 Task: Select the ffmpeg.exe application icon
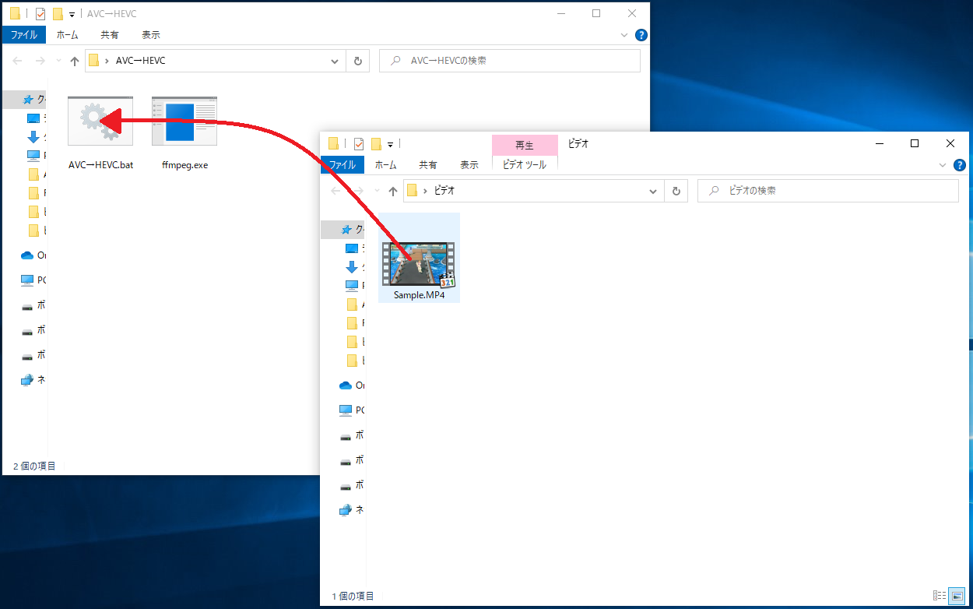pos(184,121)
